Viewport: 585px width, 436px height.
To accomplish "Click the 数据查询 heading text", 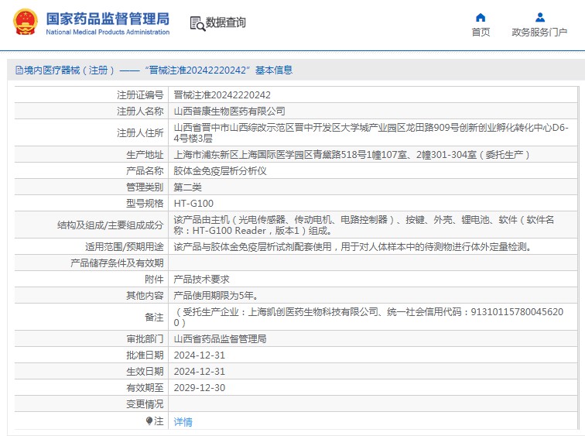I will click(x=226, y=23).
